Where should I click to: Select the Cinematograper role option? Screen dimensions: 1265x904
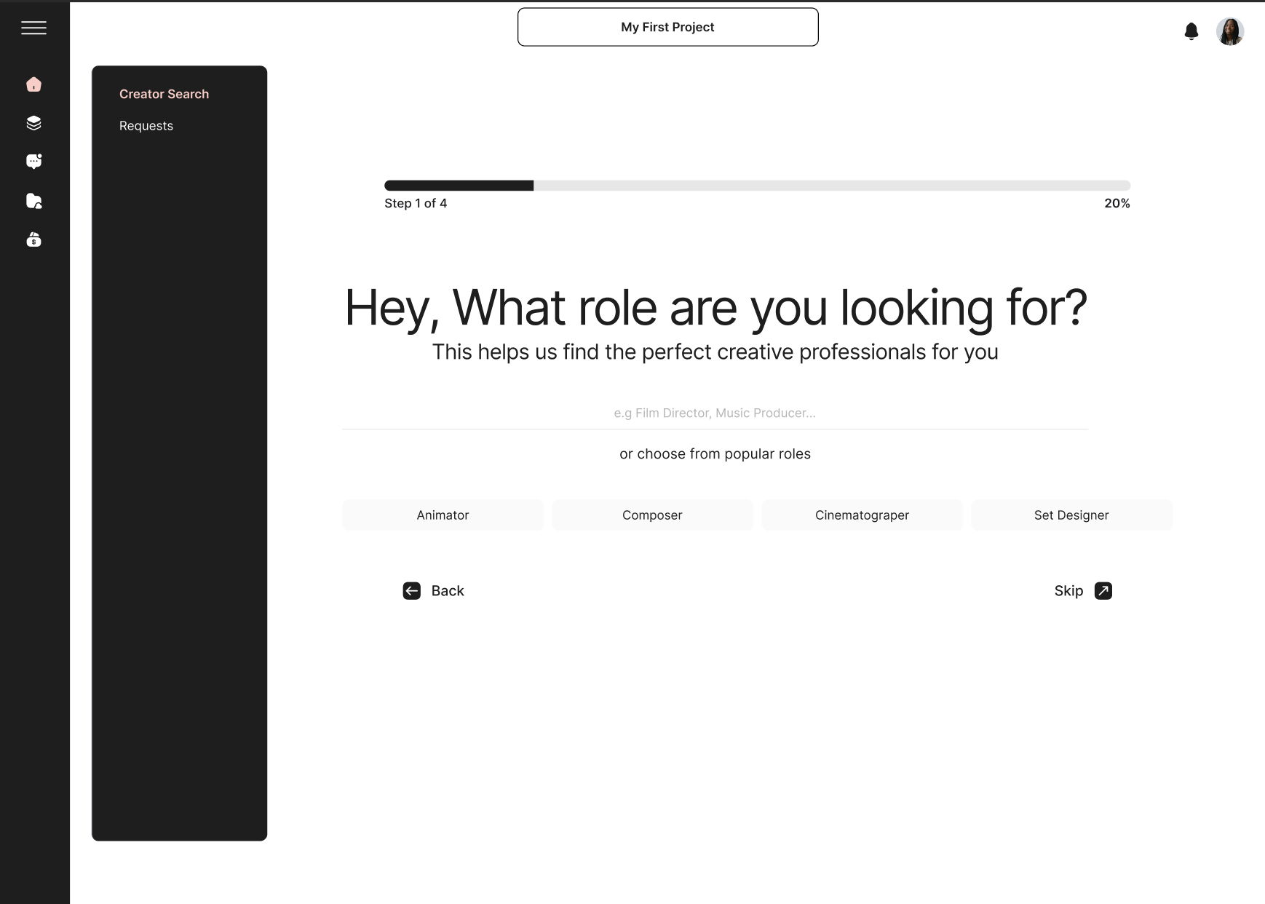862,515
